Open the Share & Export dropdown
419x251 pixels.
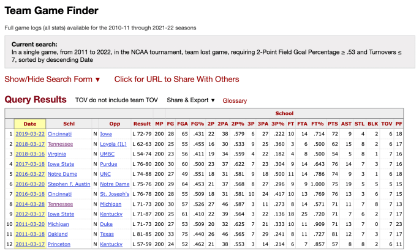click(x=191, y=100)
